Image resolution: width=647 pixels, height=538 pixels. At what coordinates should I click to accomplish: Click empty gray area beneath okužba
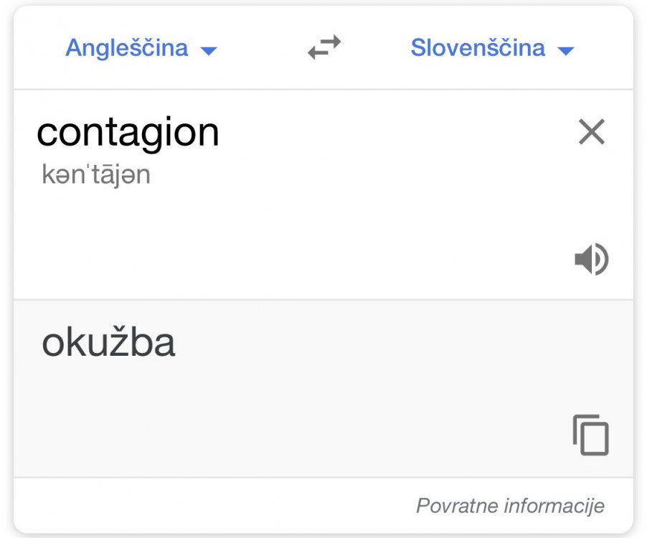(215, 416)
